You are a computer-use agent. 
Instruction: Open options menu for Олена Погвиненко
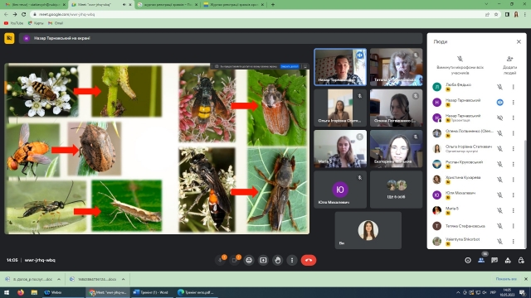click(x=513, y=133)
